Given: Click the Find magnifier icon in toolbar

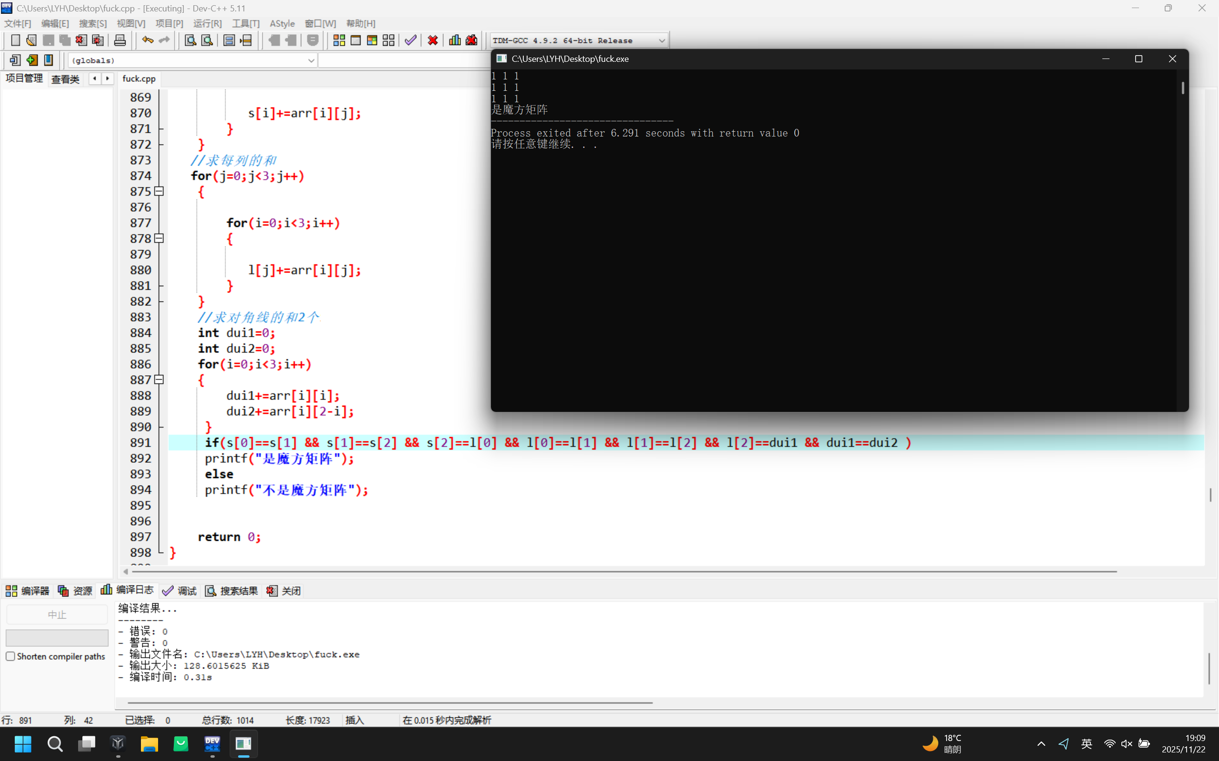Looking at the screenshot, I should coord(190,40).
